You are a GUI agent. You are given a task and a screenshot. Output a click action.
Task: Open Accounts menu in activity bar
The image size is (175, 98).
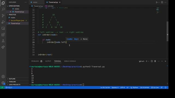[x=3, y=76]
